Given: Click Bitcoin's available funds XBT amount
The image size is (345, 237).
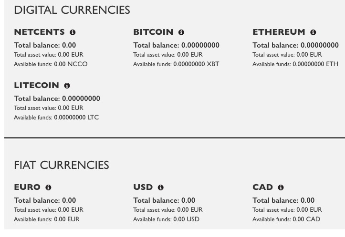Looking at the screenshot, I should (196, 64).
